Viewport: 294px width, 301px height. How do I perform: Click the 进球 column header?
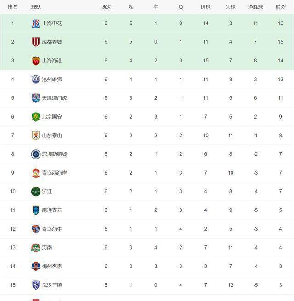(x=205, y=7)
